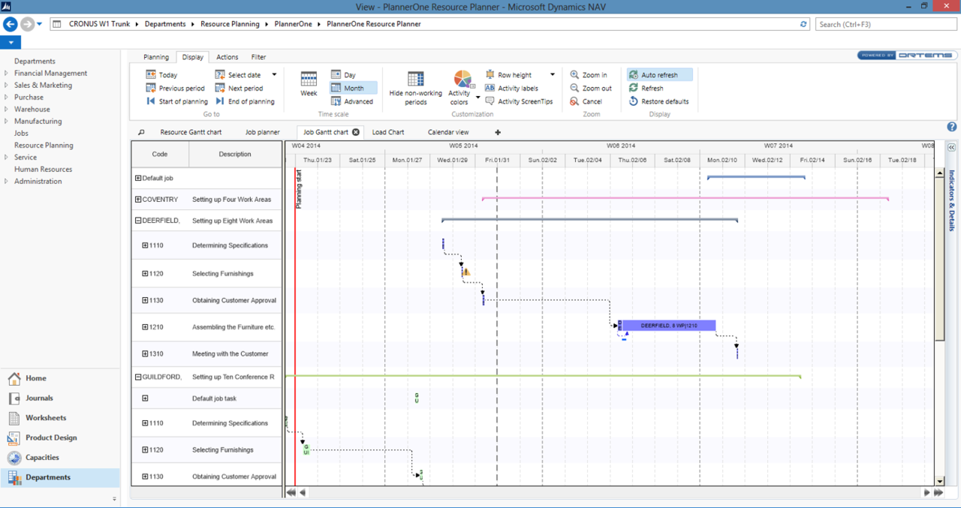Open the Job planner view tab
This screenshot has height=508, width=961.
pyautogui.click(x=263, y=132)
